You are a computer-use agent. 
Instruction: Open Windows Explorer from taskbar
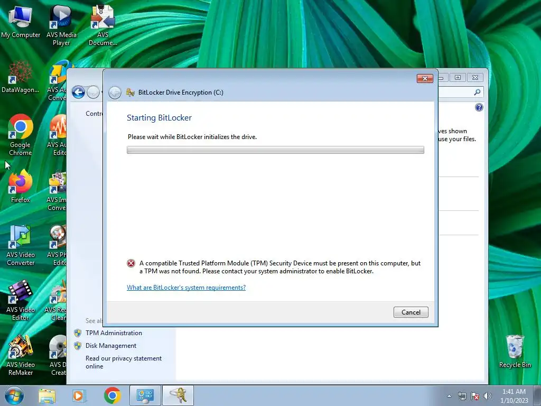47,395
